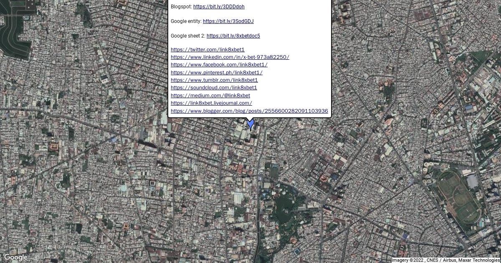Click the blue map marker pin
Screen dimensions: 501x263
(x=250, y=124)
